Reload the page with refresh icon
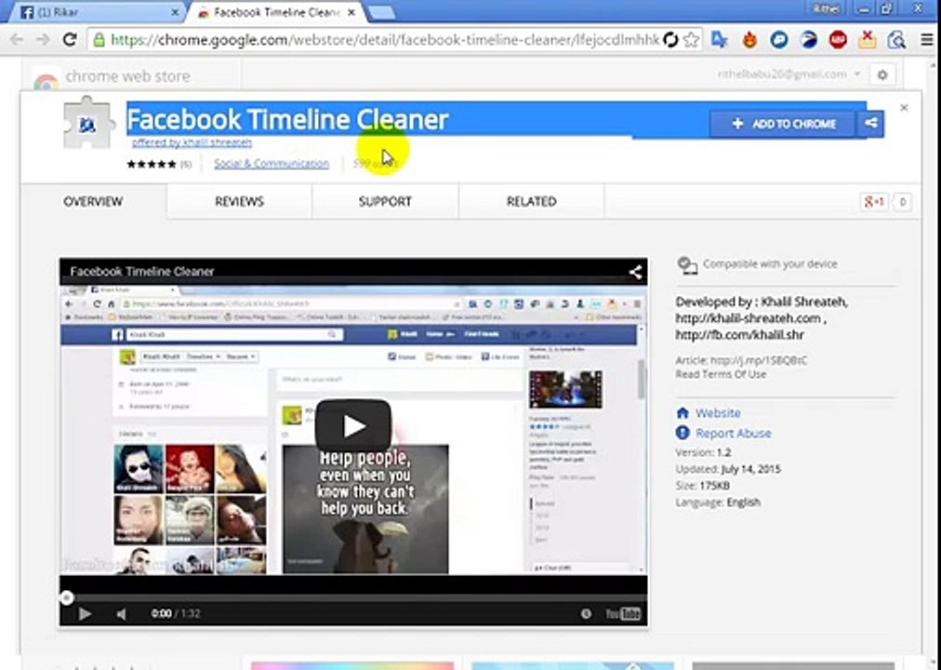The width and height of the screenshot is (941, 670). click(70, 40)
